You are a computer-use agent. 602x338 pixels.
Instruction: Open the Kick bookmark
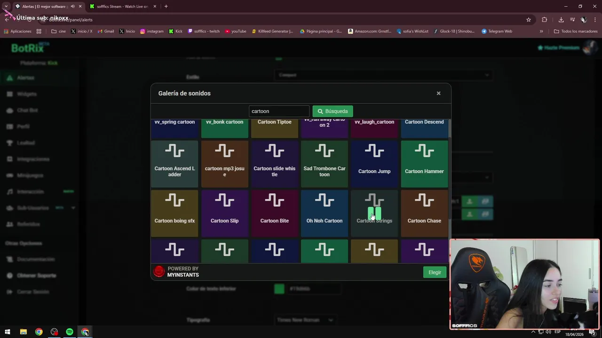(175, 31)
